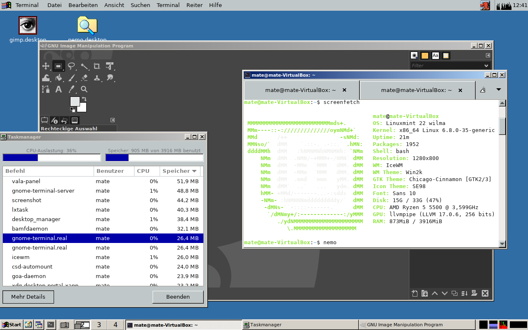Open terminal tab list dropdown arrow
Screen dimensions: 528x330
coord(498,90)
